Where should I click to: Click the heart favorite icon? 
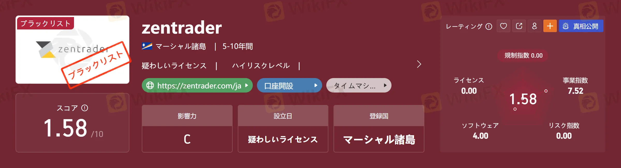(x=503, y=26)
